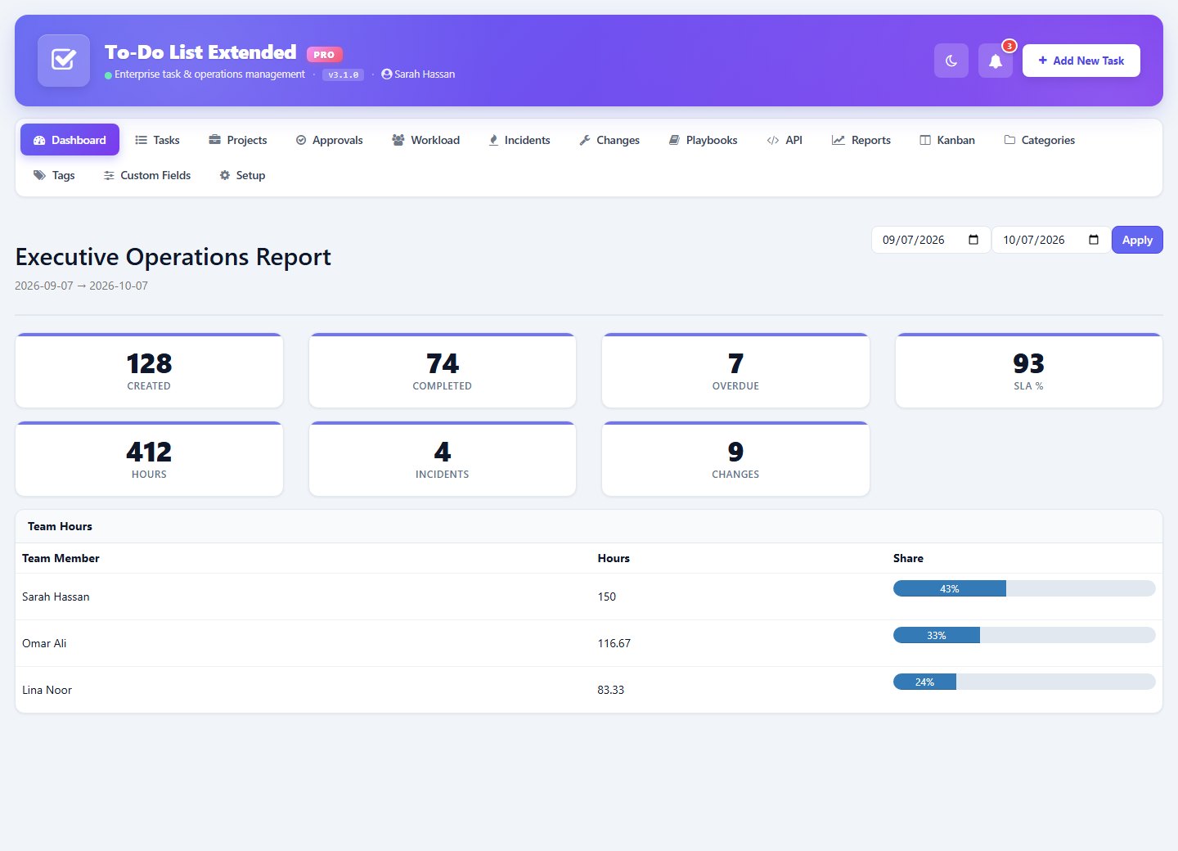Open the Custom Fields tab
The image size is (1178, 851).
[147, 175]
